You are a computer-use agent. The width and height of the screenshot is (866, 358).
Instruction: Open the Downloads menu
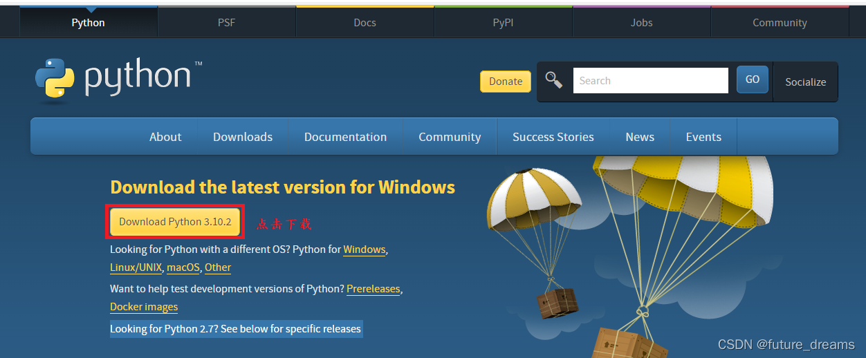(x=243, y=137)
